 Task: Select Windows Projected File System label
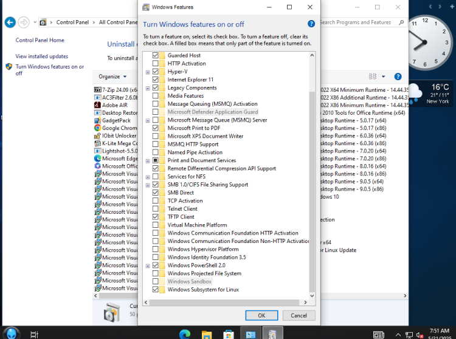pyautogui.click(x=204, y=273)
